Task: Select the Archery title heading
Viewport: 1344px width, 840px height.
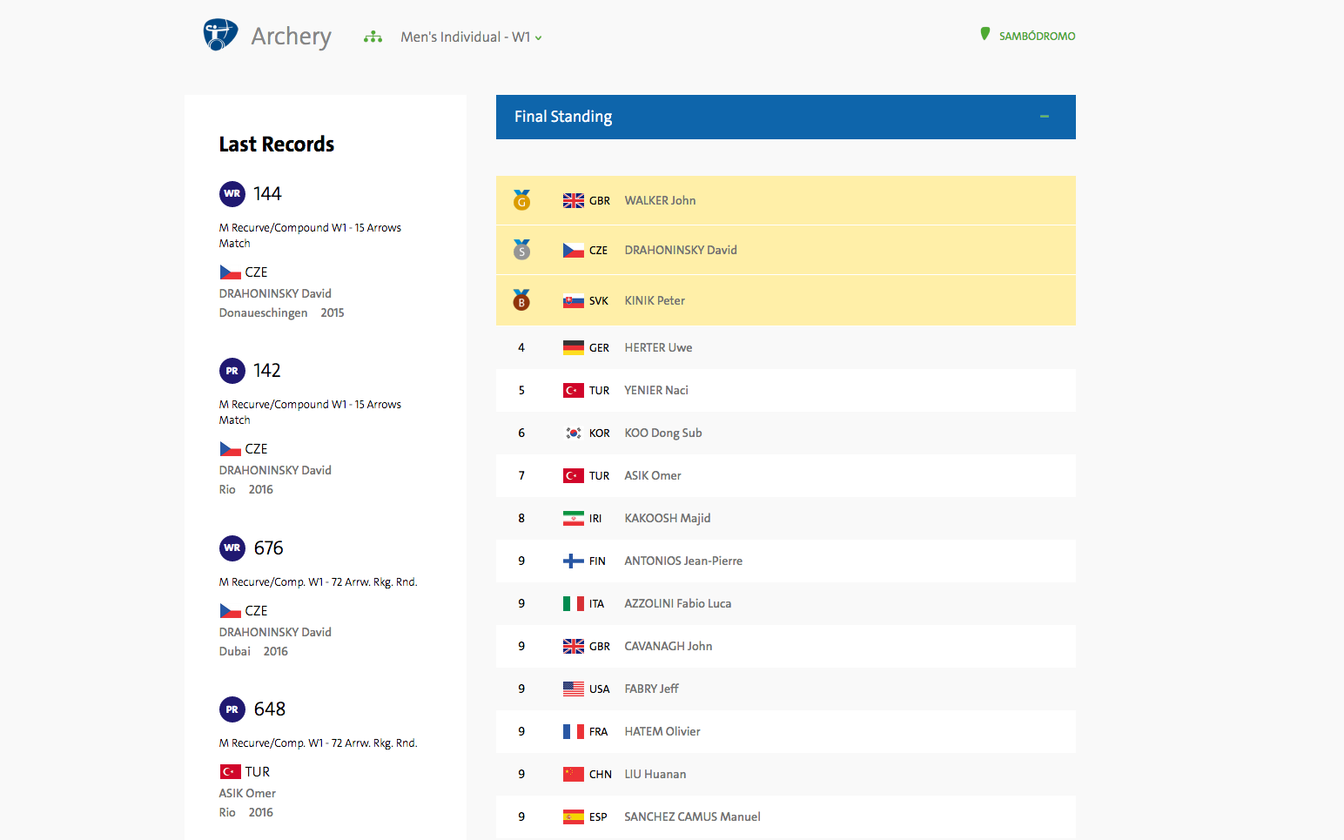Action: coord(291,37)
